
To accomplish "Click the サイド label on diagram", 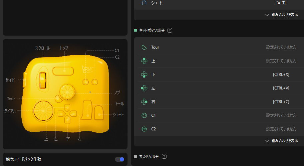I will coord(10,80).
